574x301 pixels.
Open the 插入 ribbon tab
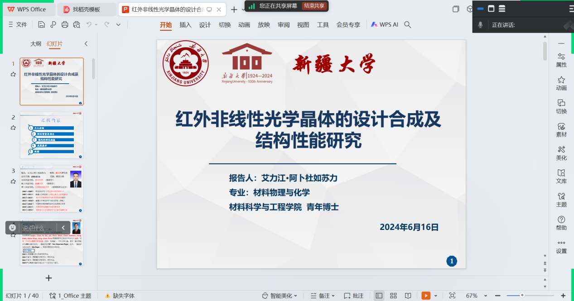[185, 25]
